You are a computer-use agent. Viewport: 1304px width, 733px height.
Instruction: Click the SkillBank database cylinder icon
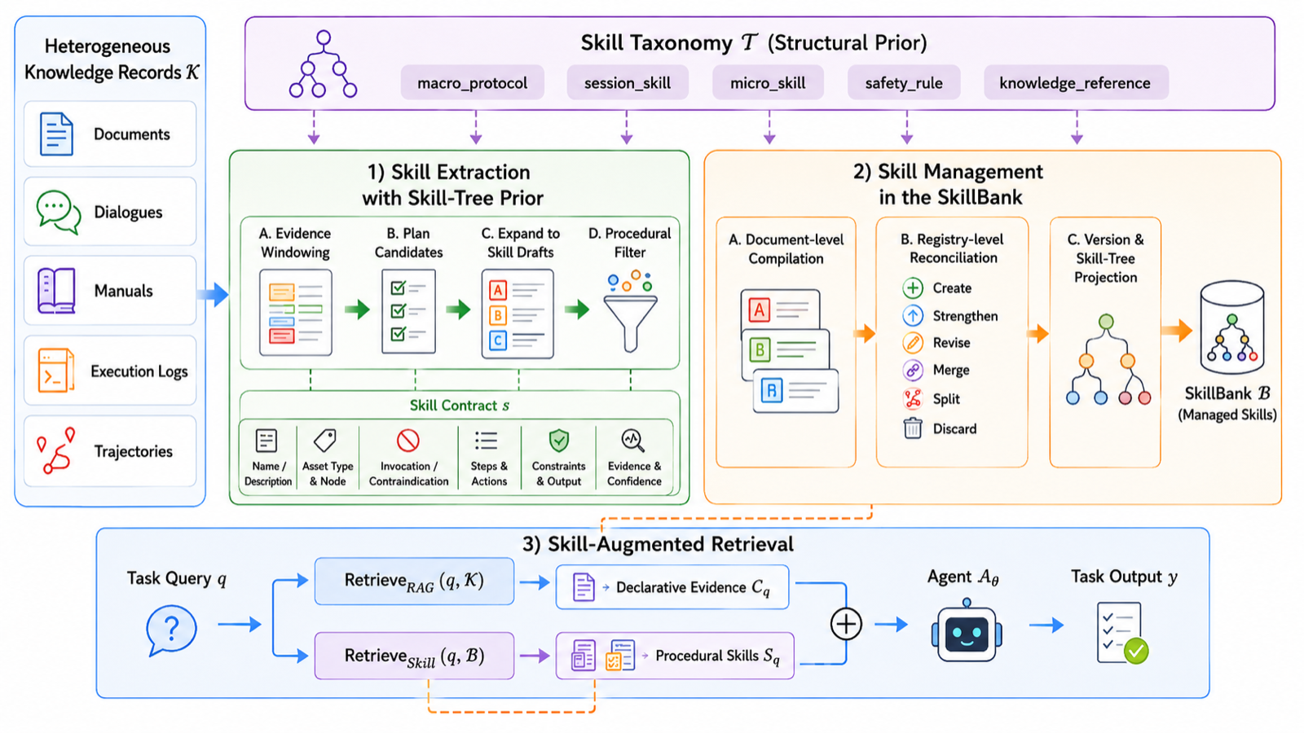pos(1232,327)
